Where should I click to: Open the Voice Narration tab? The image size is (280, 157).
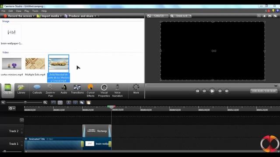117,91
